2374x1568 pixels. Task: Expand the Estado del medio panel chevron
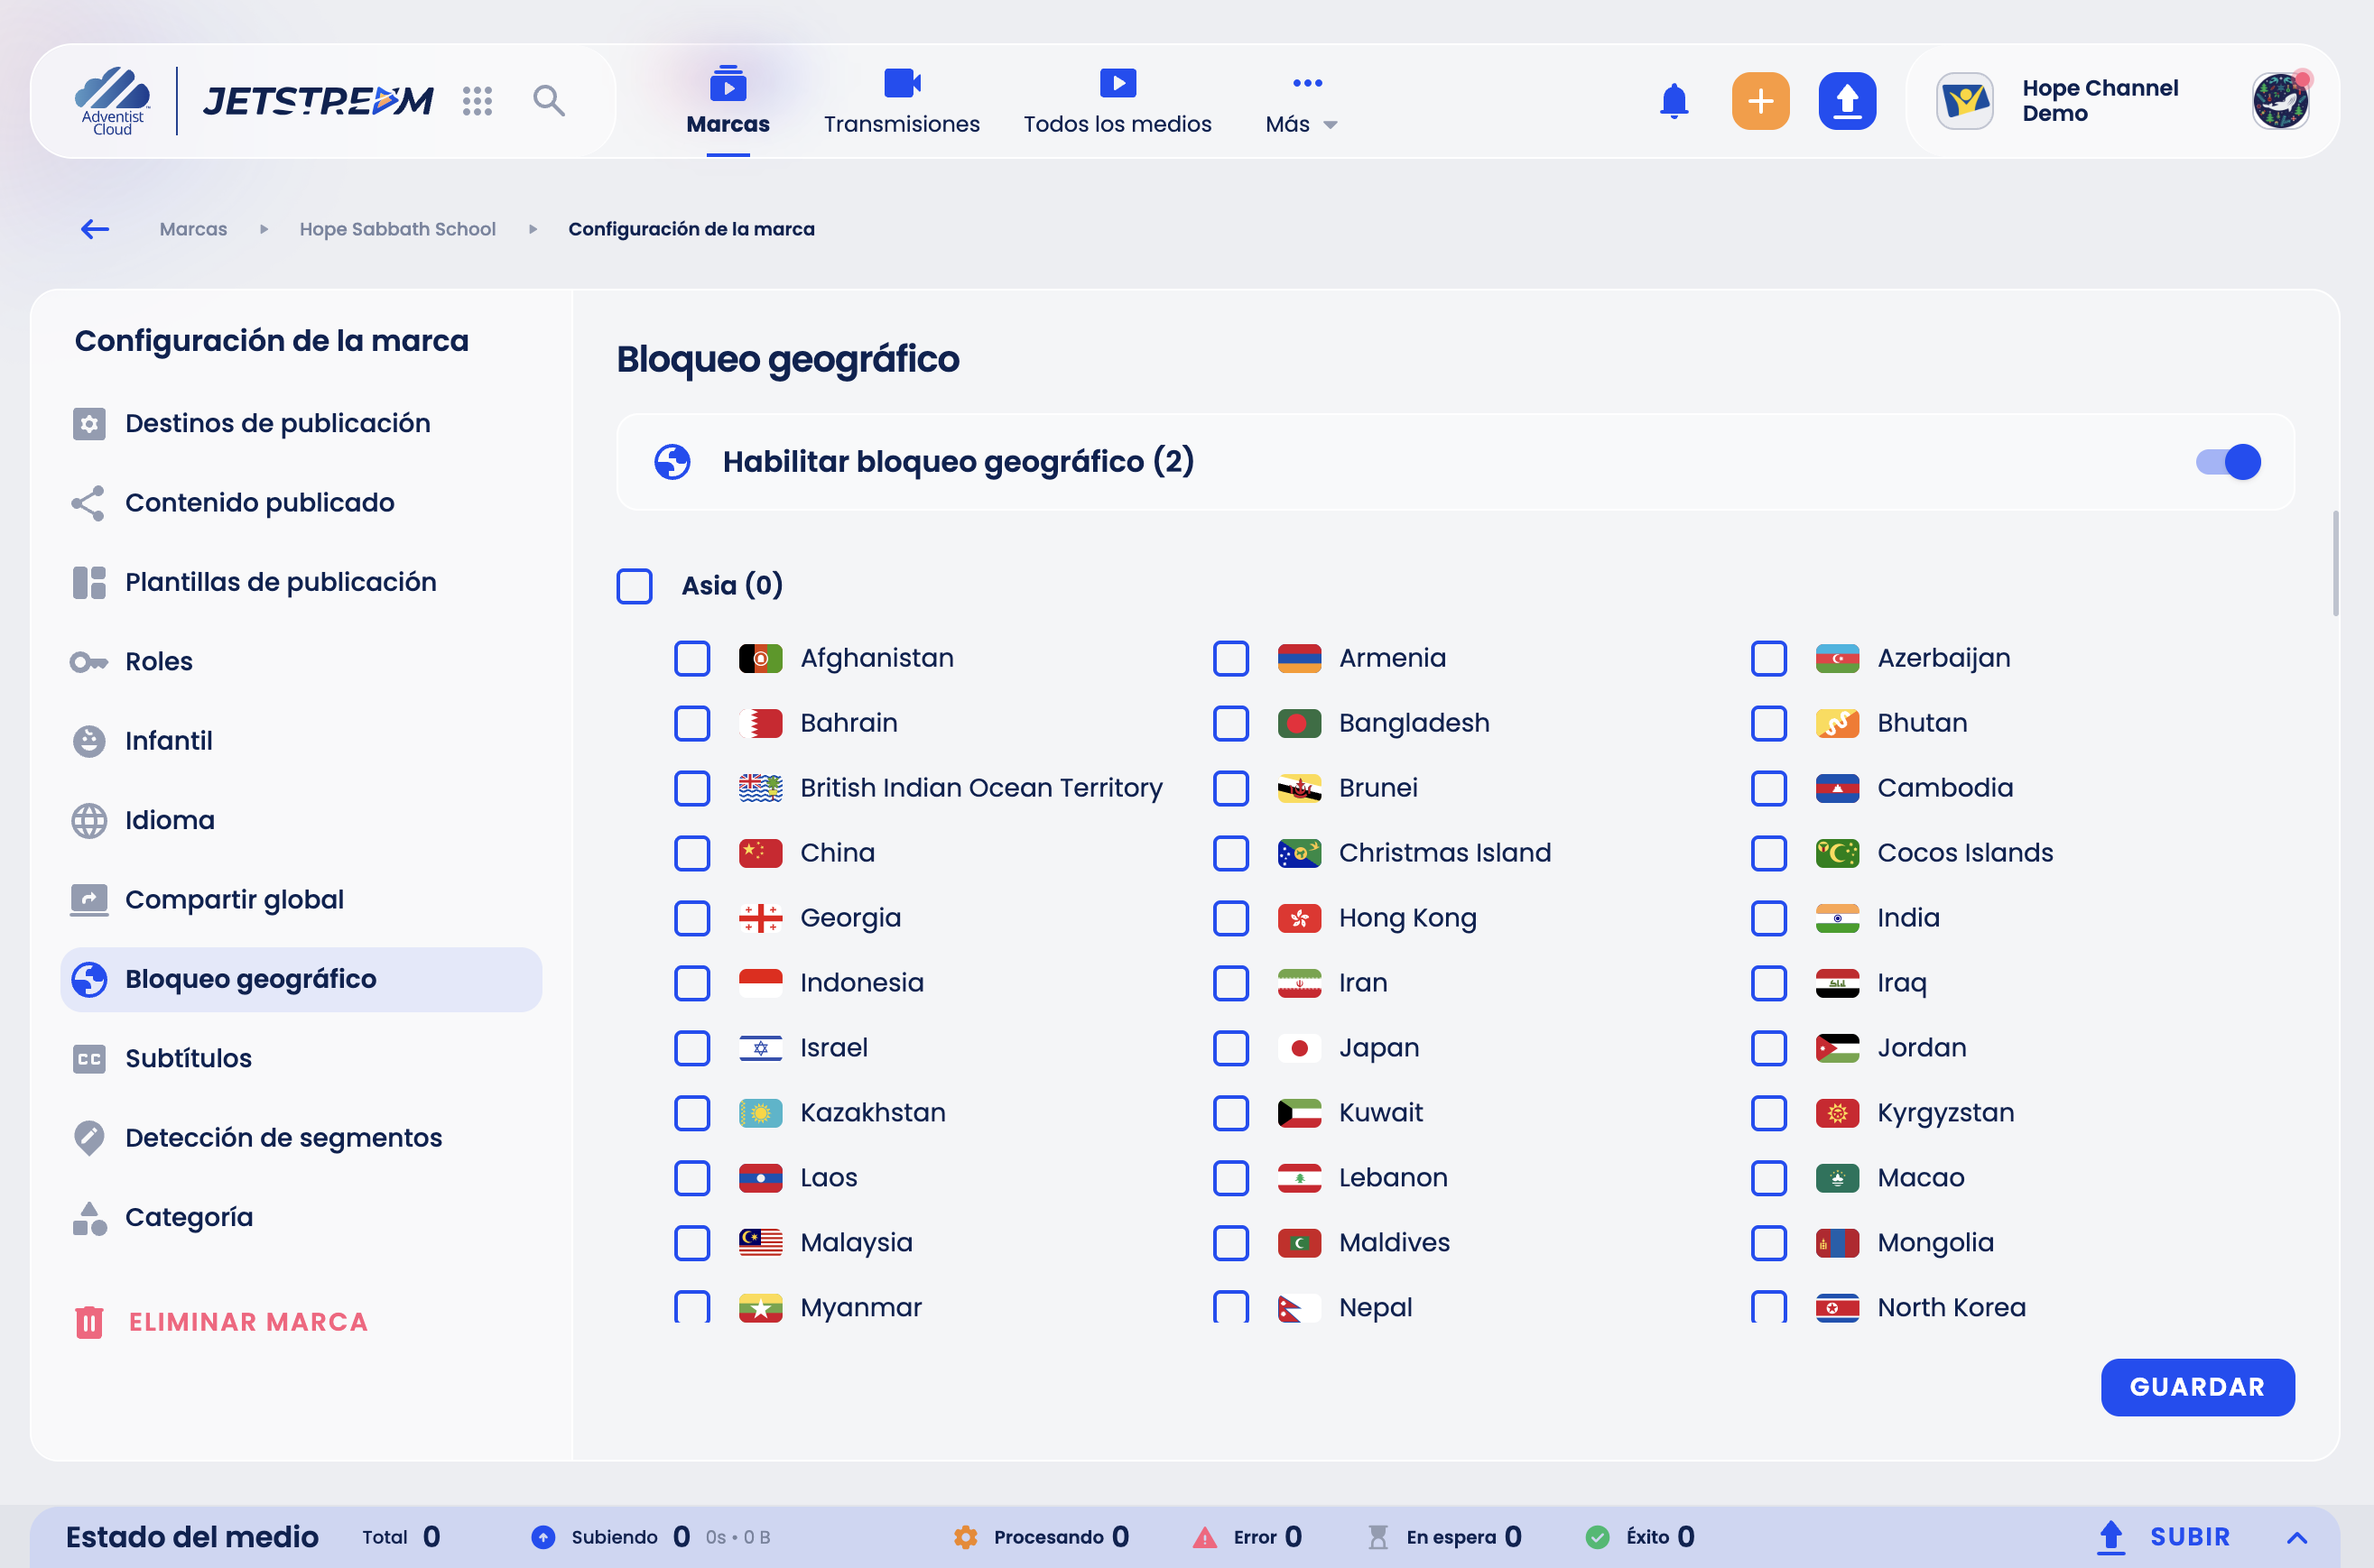point(2297,1538)
